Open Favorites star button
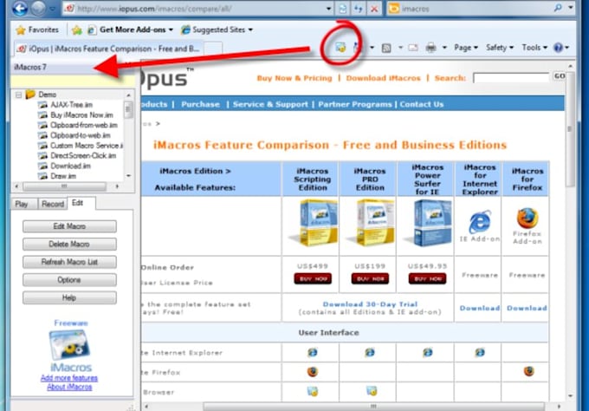Image resolution: width=589 pixels, height=411 pixels. 36,29
